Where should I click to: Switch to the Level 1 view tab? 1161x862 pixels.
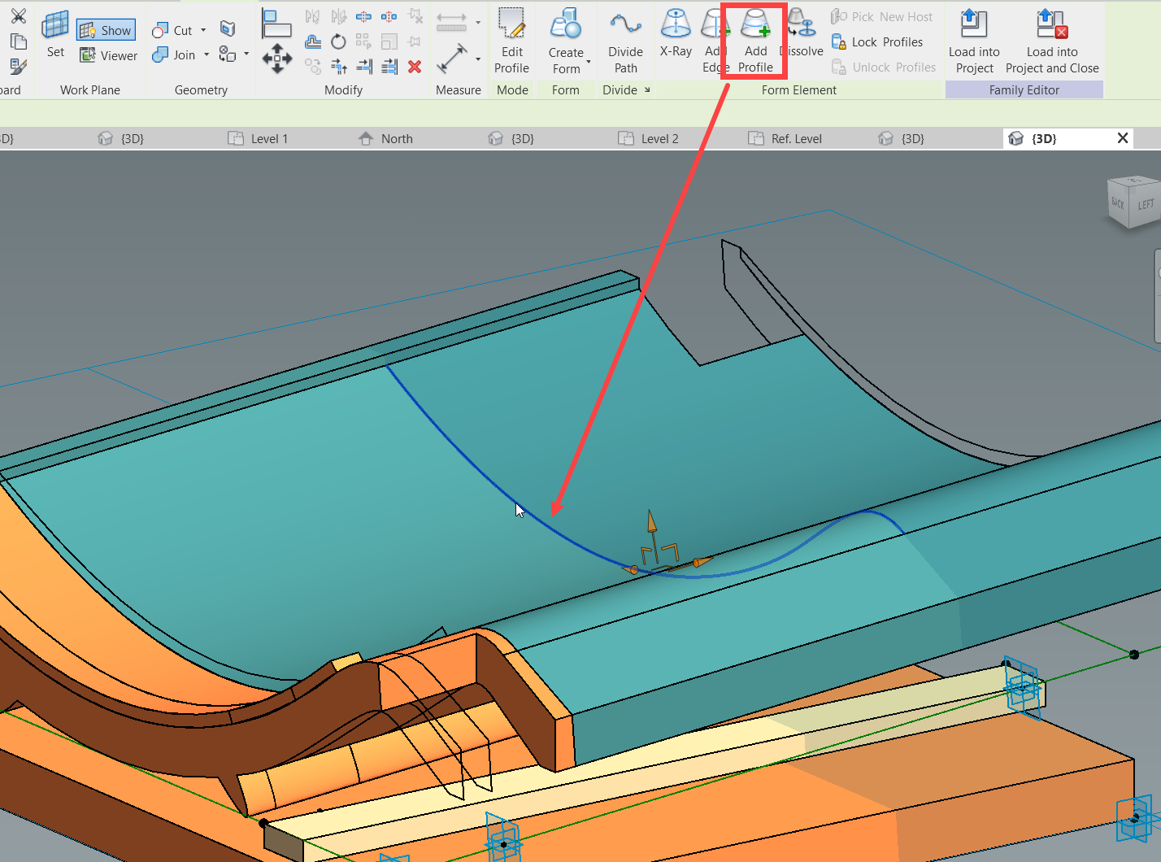point(267,138)
